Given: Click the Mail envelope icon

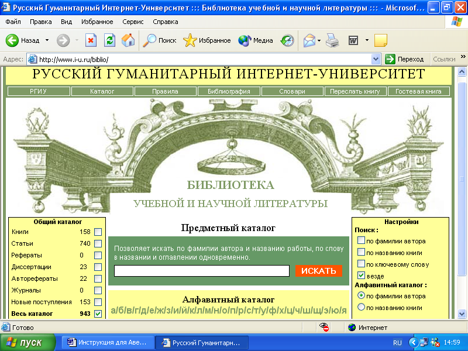Looking at the screenshot, I should (x=309, y=40).
